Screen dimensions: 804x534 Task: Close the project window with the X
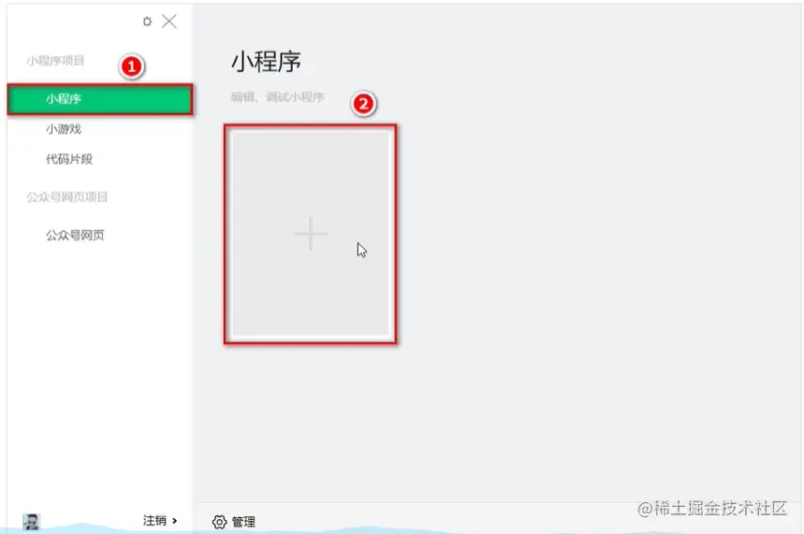[169, 22]
